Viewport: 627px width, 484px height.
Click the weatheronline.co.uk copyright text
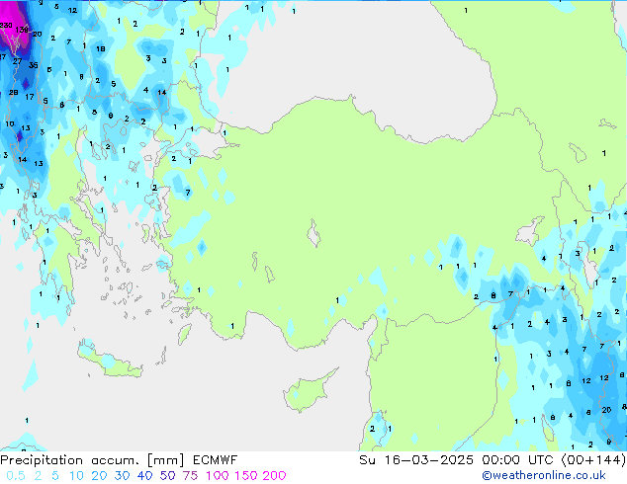click(544, 475)
